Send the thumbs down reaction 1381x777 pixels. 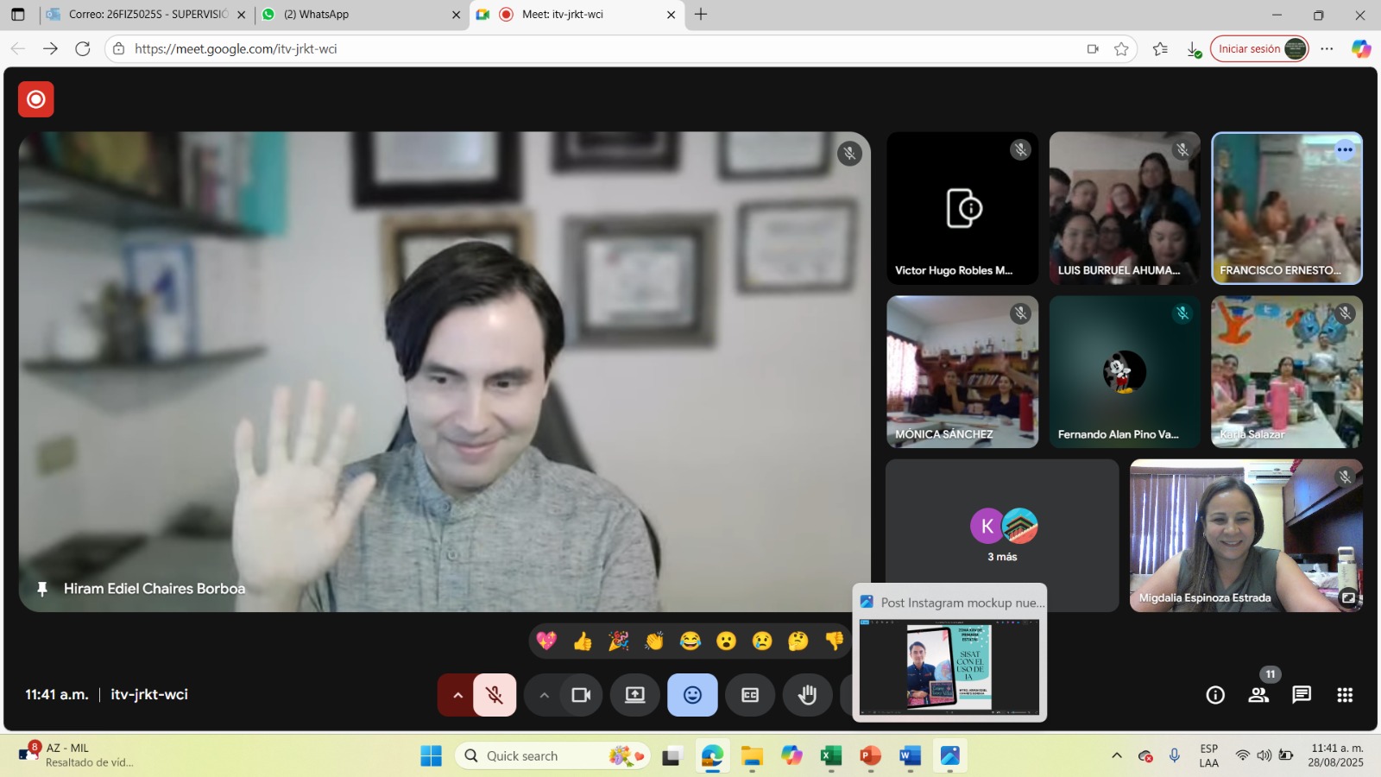834,641
